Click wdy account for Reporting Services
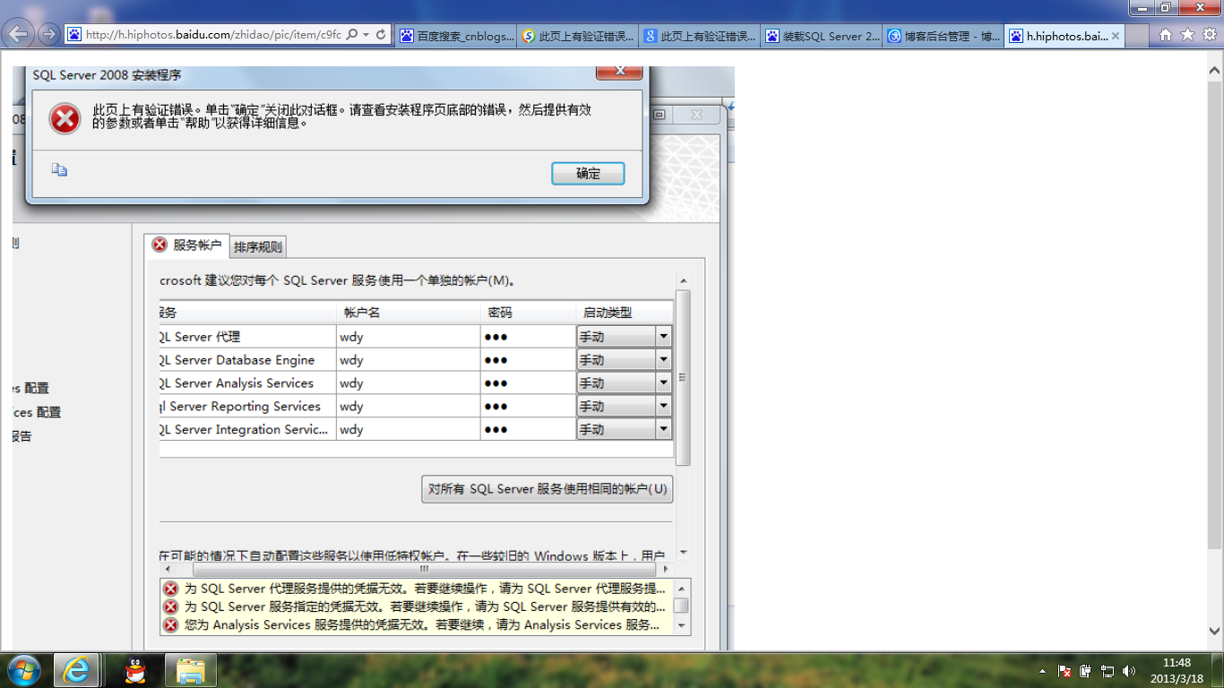Screen dimensions: 1224x688 pyautogui.click(x=408, y=407)
